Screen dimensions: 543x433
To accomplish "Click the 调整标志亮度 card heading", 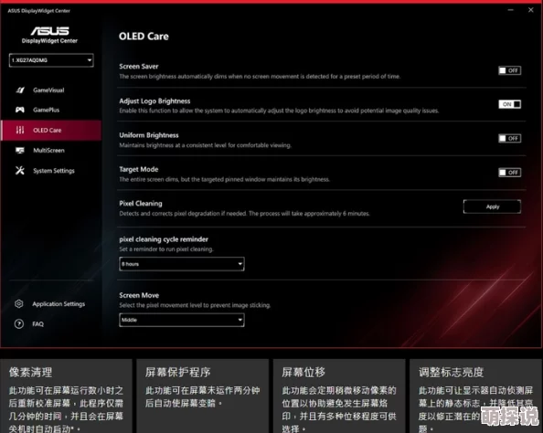I will pos(451,373).
